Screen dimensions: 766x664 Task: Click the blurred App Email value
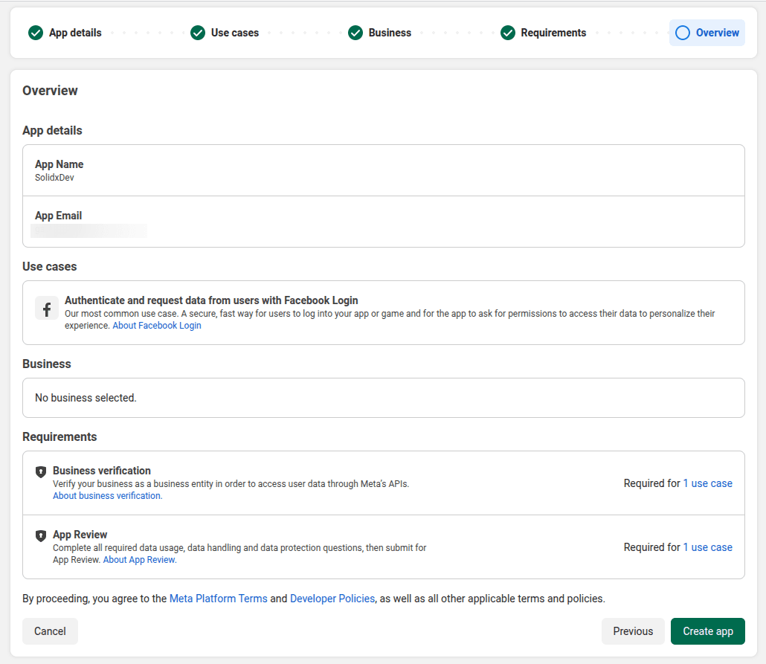click(x=88, y=231)
